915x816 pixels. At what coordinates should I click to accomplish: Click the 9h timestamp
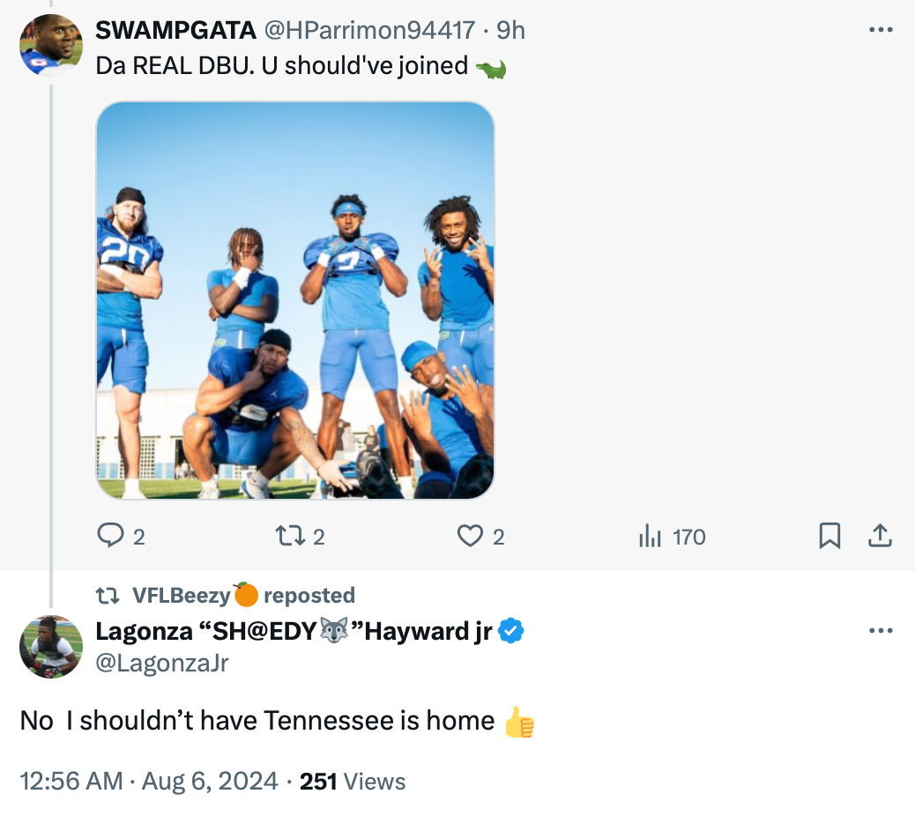click(510, 30)
